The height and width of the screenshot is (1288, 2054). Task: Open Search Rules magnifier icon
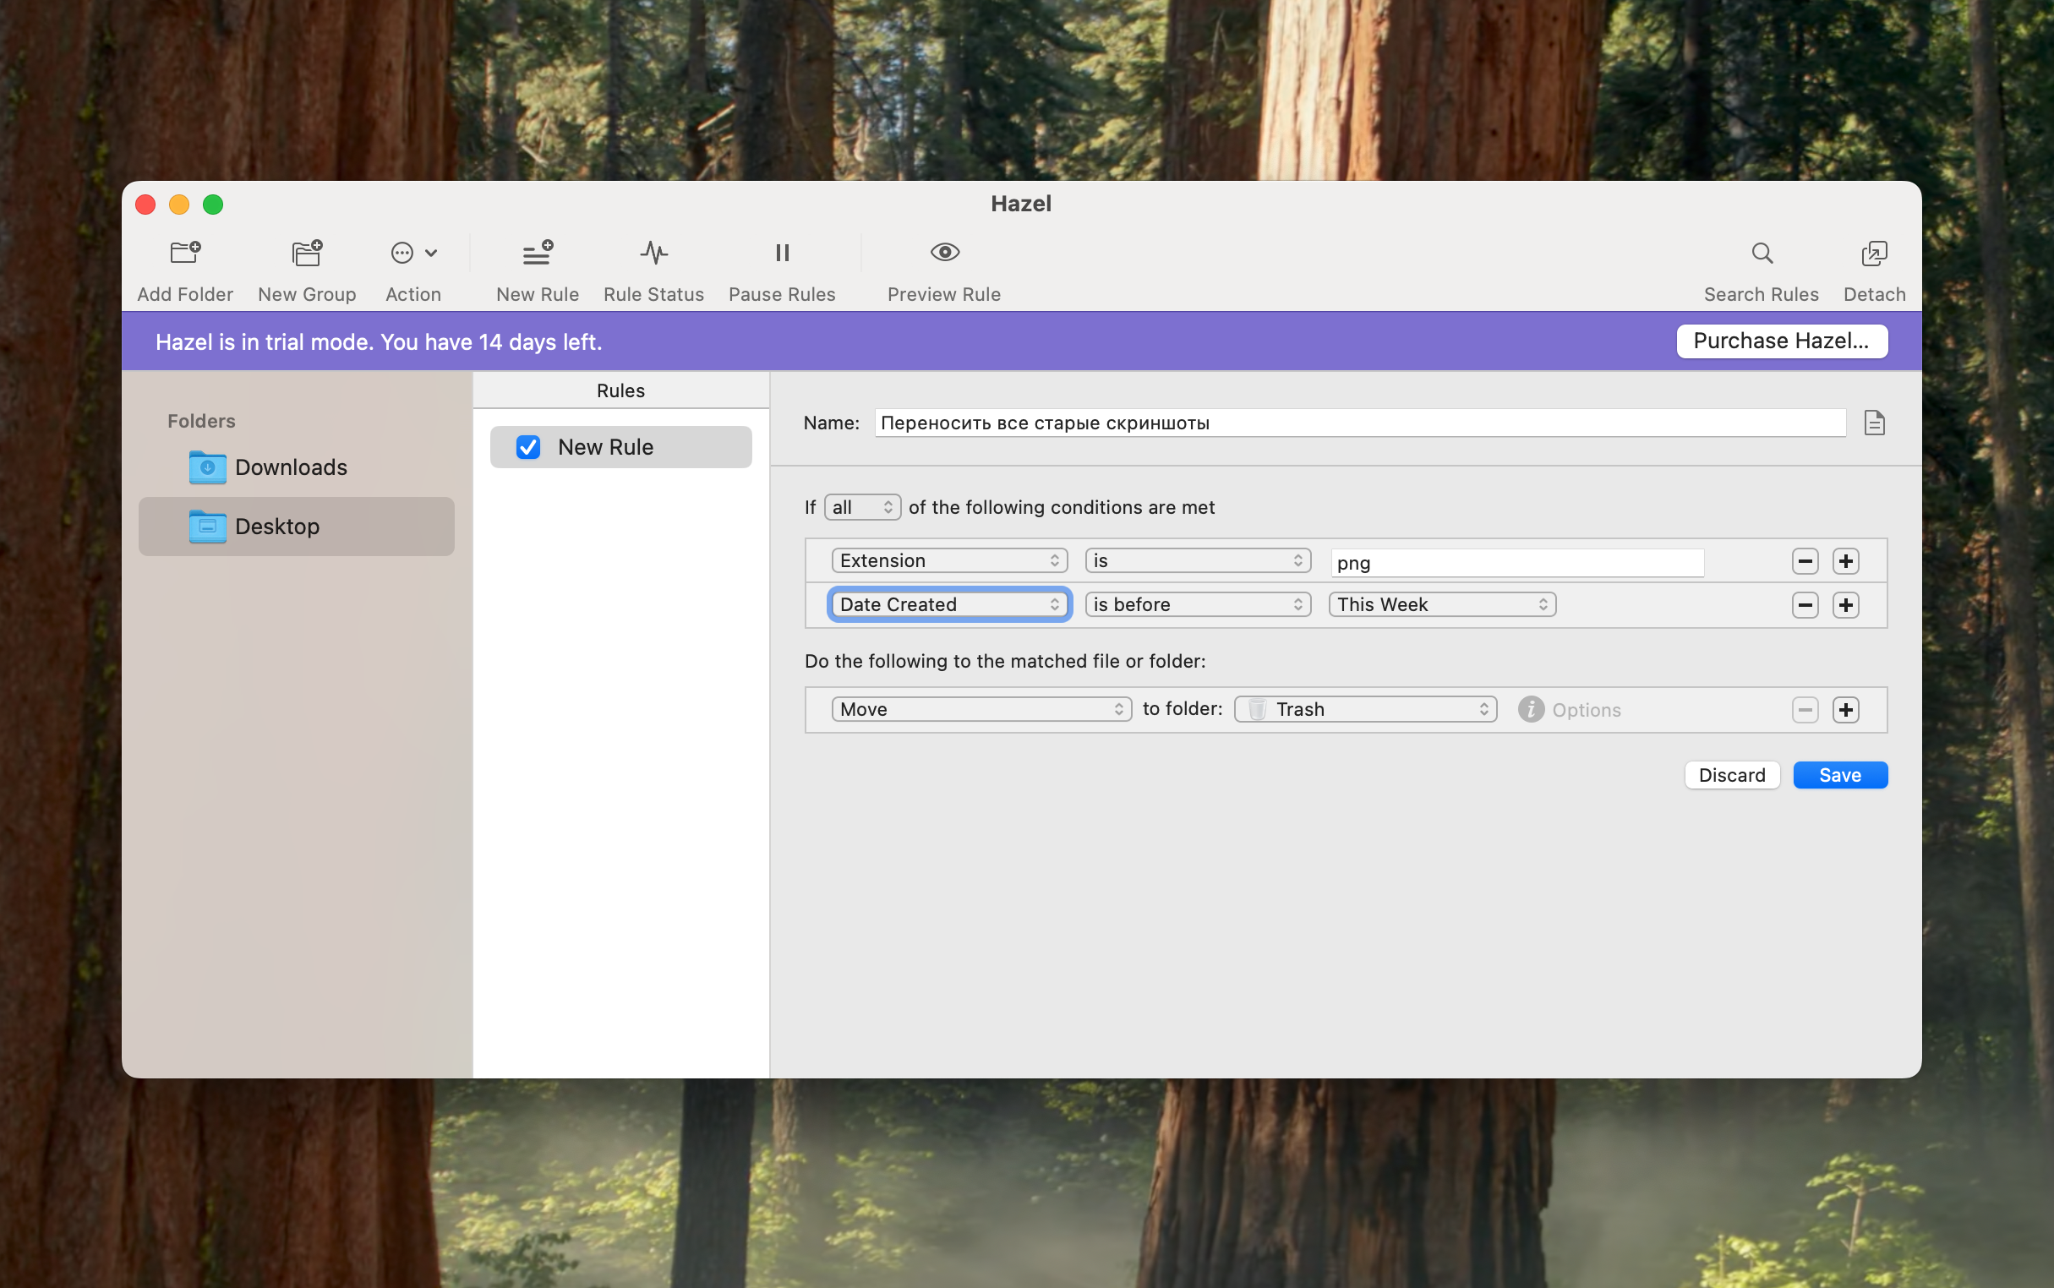[x=1762, y=253]
